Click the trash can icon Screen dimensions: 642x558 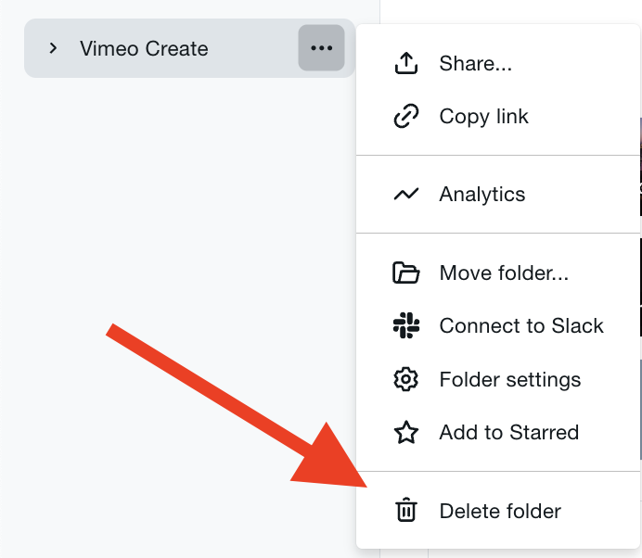(405, 511)
